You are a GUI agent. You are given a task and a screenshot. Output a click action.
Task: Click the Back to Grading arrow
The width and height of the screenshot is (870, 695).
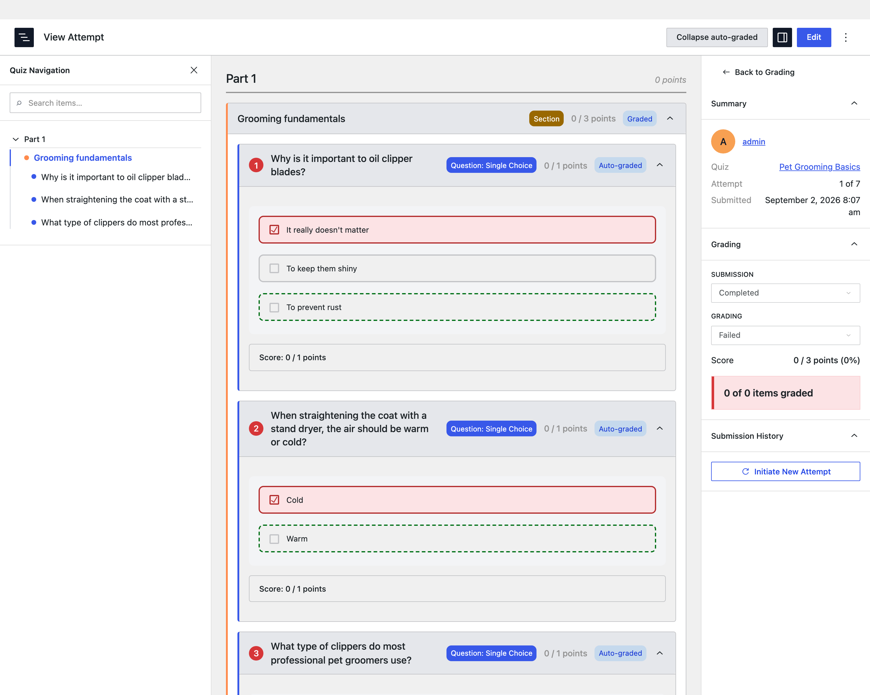[x=726, y=72]
